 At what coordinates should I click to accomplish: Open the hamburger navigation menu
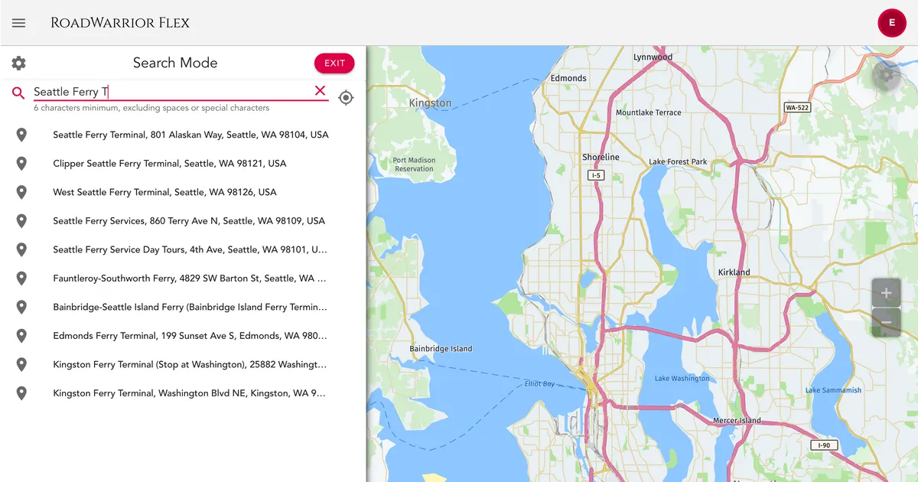point(19,23)
